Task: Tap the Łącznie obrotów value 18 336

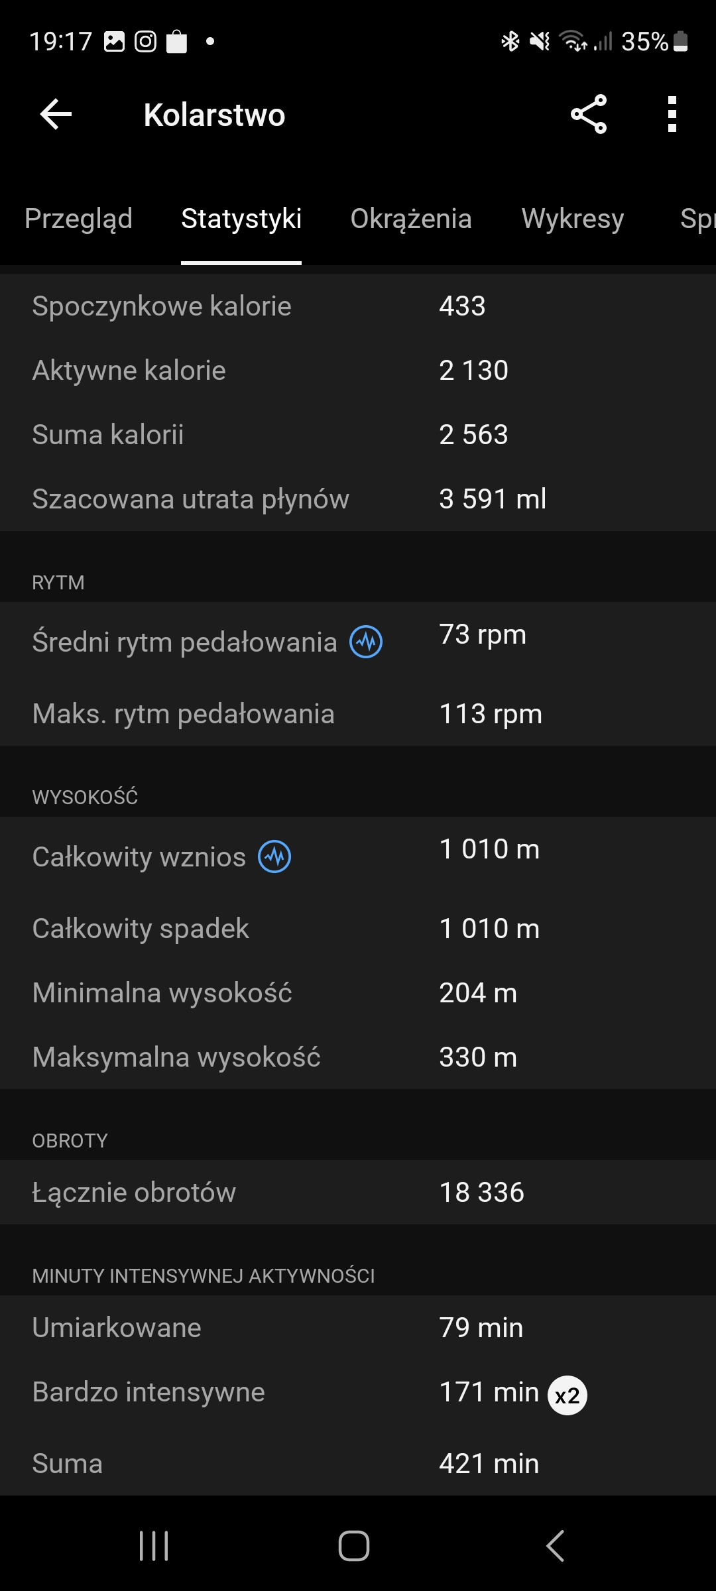Action: [482, 1193]
